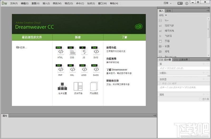Open the 网站模板 site templates icon

[94, 86]
